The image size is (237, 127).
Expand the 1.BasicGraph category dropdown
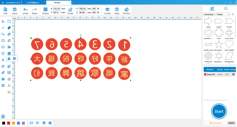click(209, 14)
